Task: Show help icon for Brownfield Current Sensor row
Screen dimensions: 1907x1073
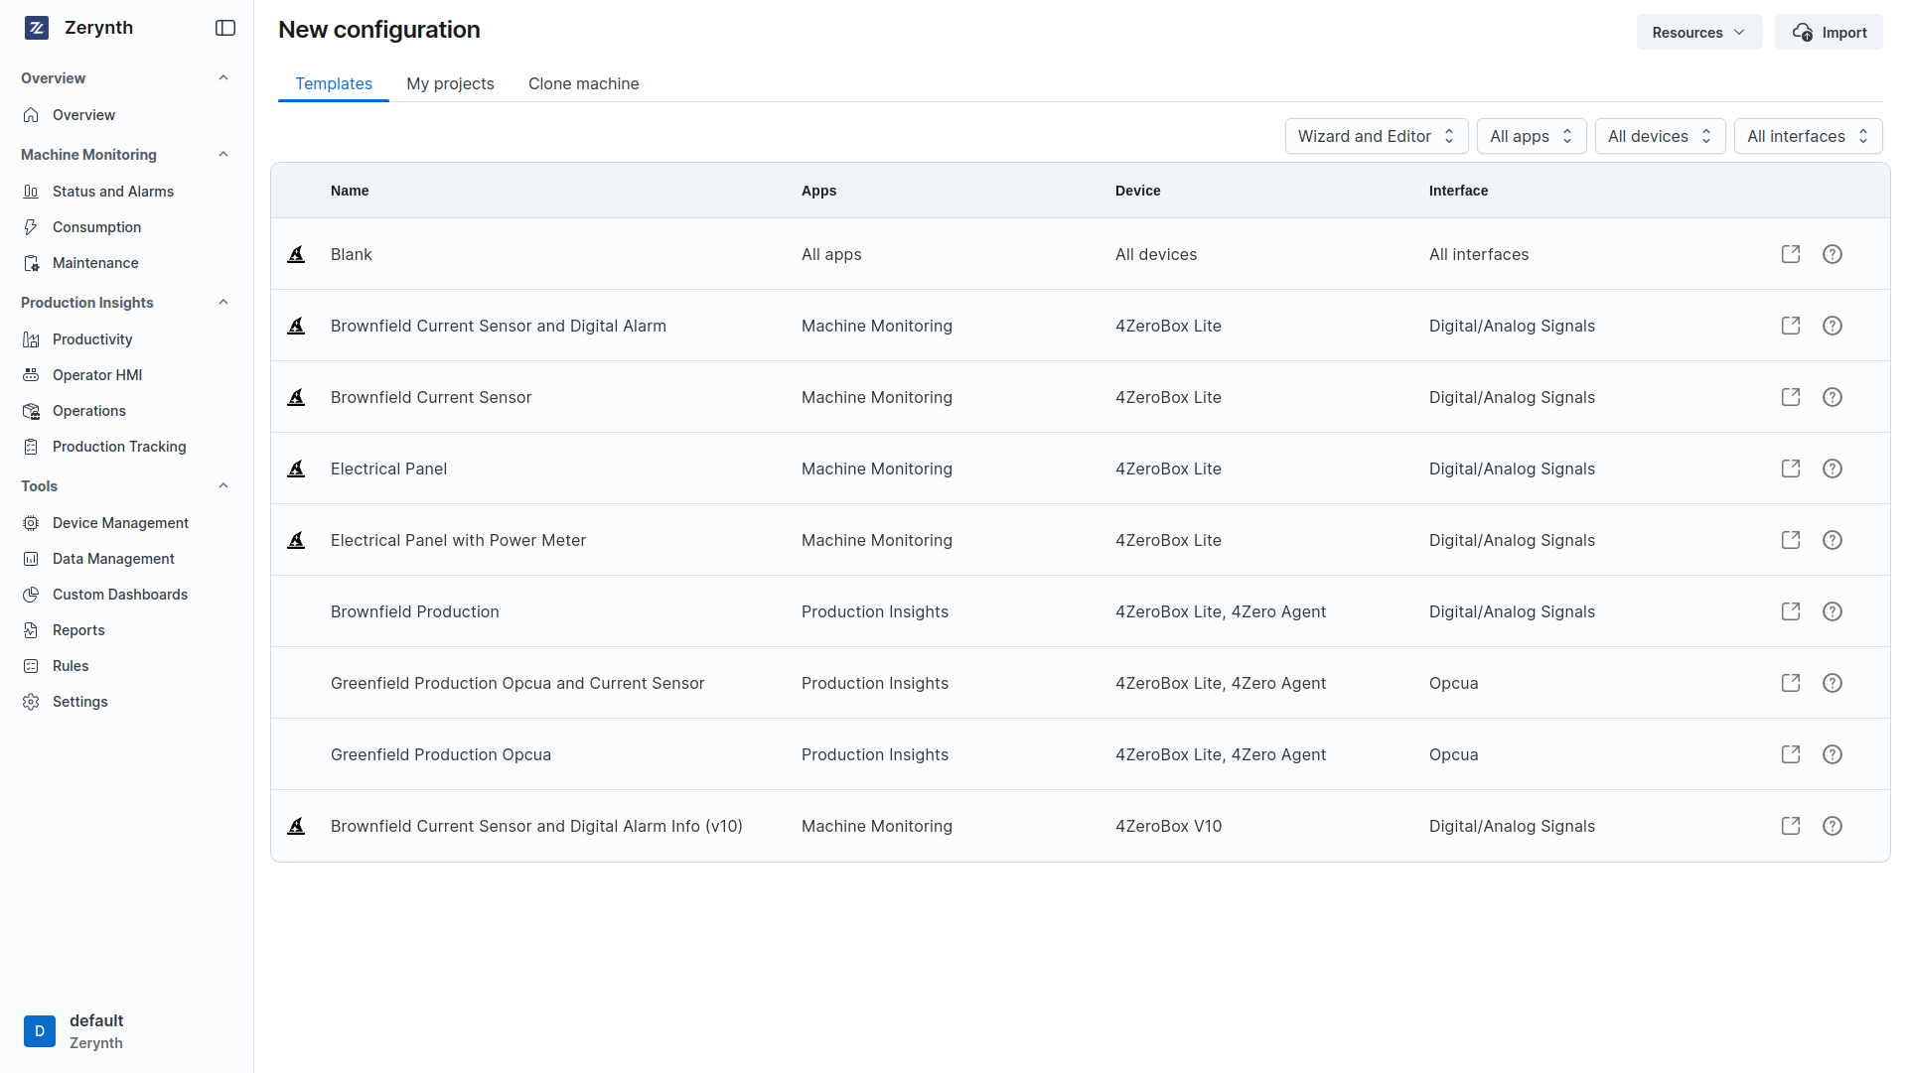Action: (1833, 397)
